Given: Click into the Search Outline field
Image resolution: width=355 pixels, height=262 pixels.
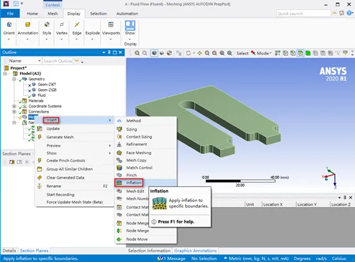Looking at the screenshot, I should point(58,61).
